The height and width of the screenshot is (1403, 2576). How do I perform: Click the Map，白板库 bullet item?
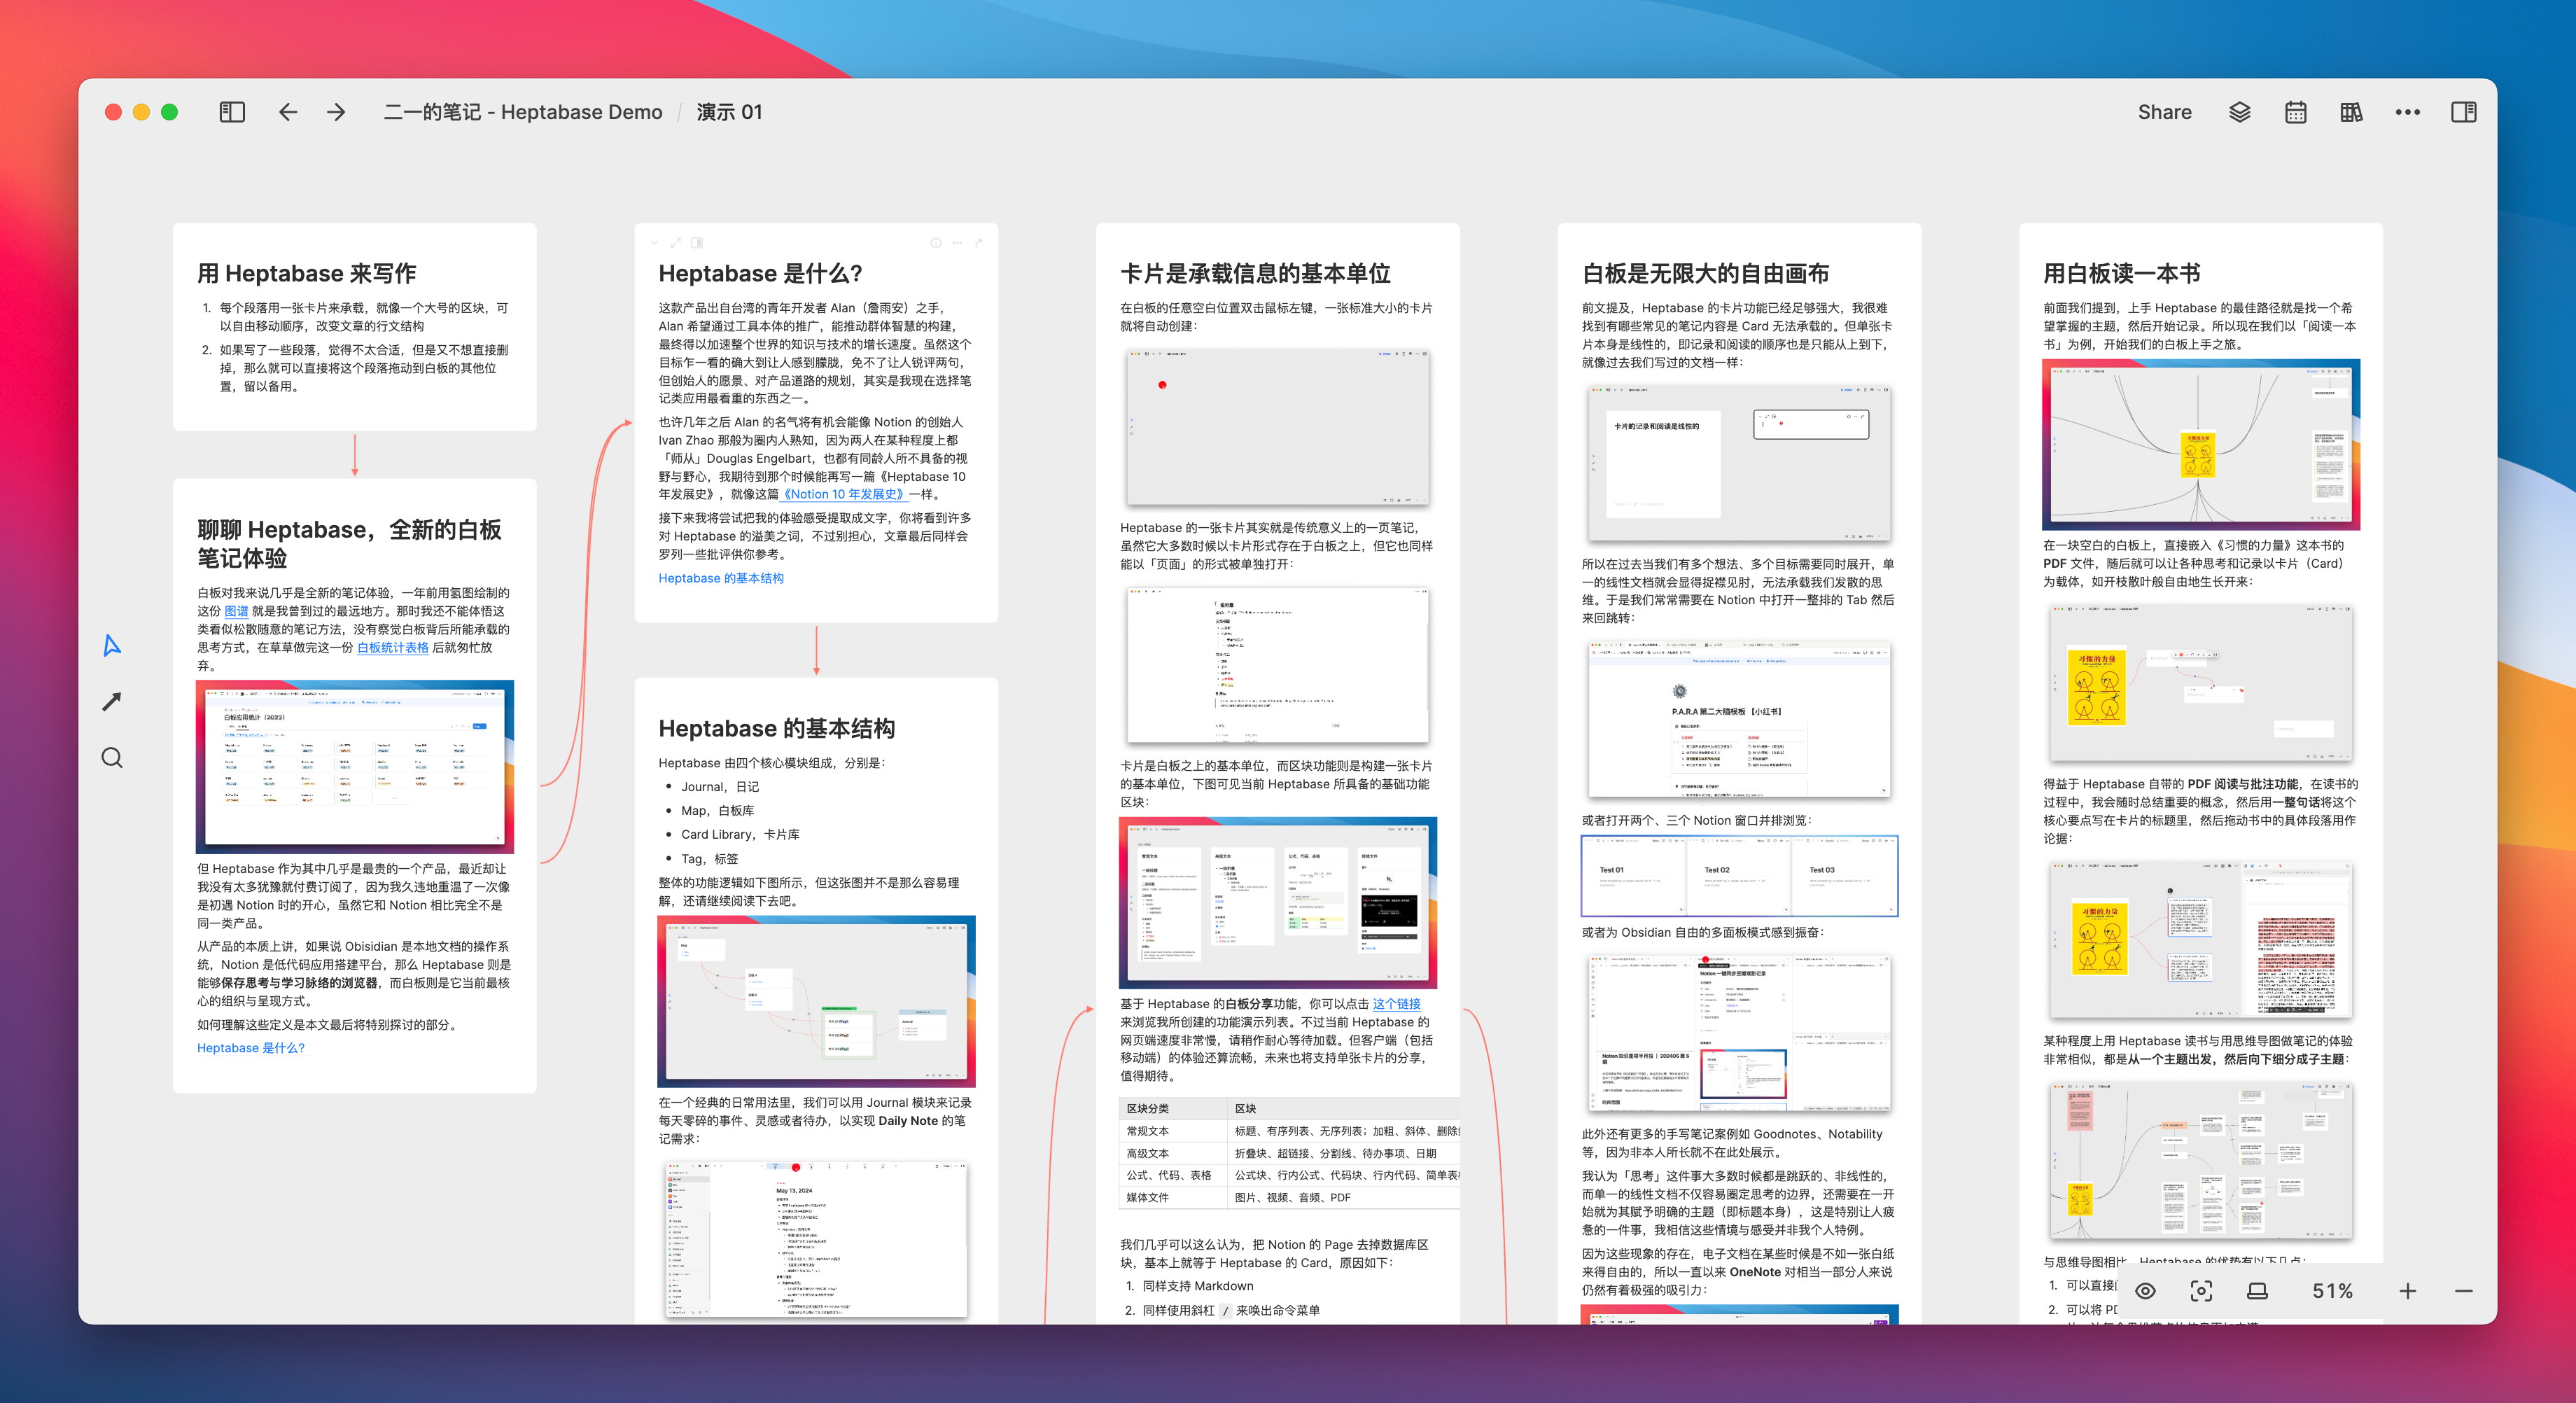click(x=717, y=811)
